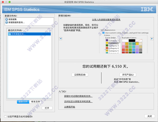Image resolution: width=158 pixels, height=122 pixels.
Task: Switch to 最新文件 tab
Action: coord(23,102)
